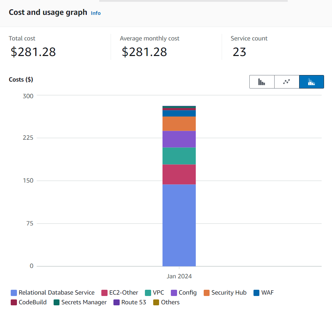Open the Info link beside the graph title

coord(96,13)
